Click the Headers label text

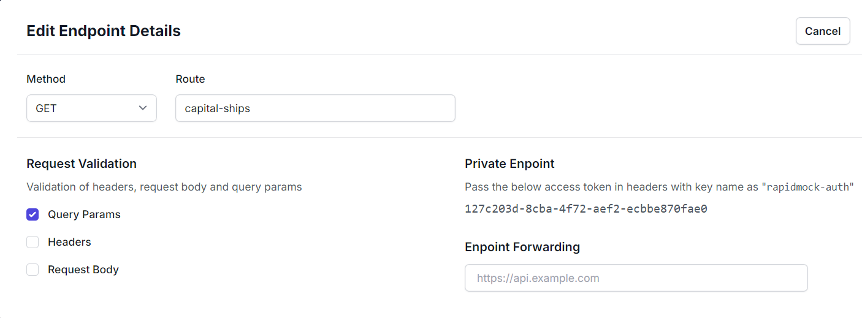(69, 242)
